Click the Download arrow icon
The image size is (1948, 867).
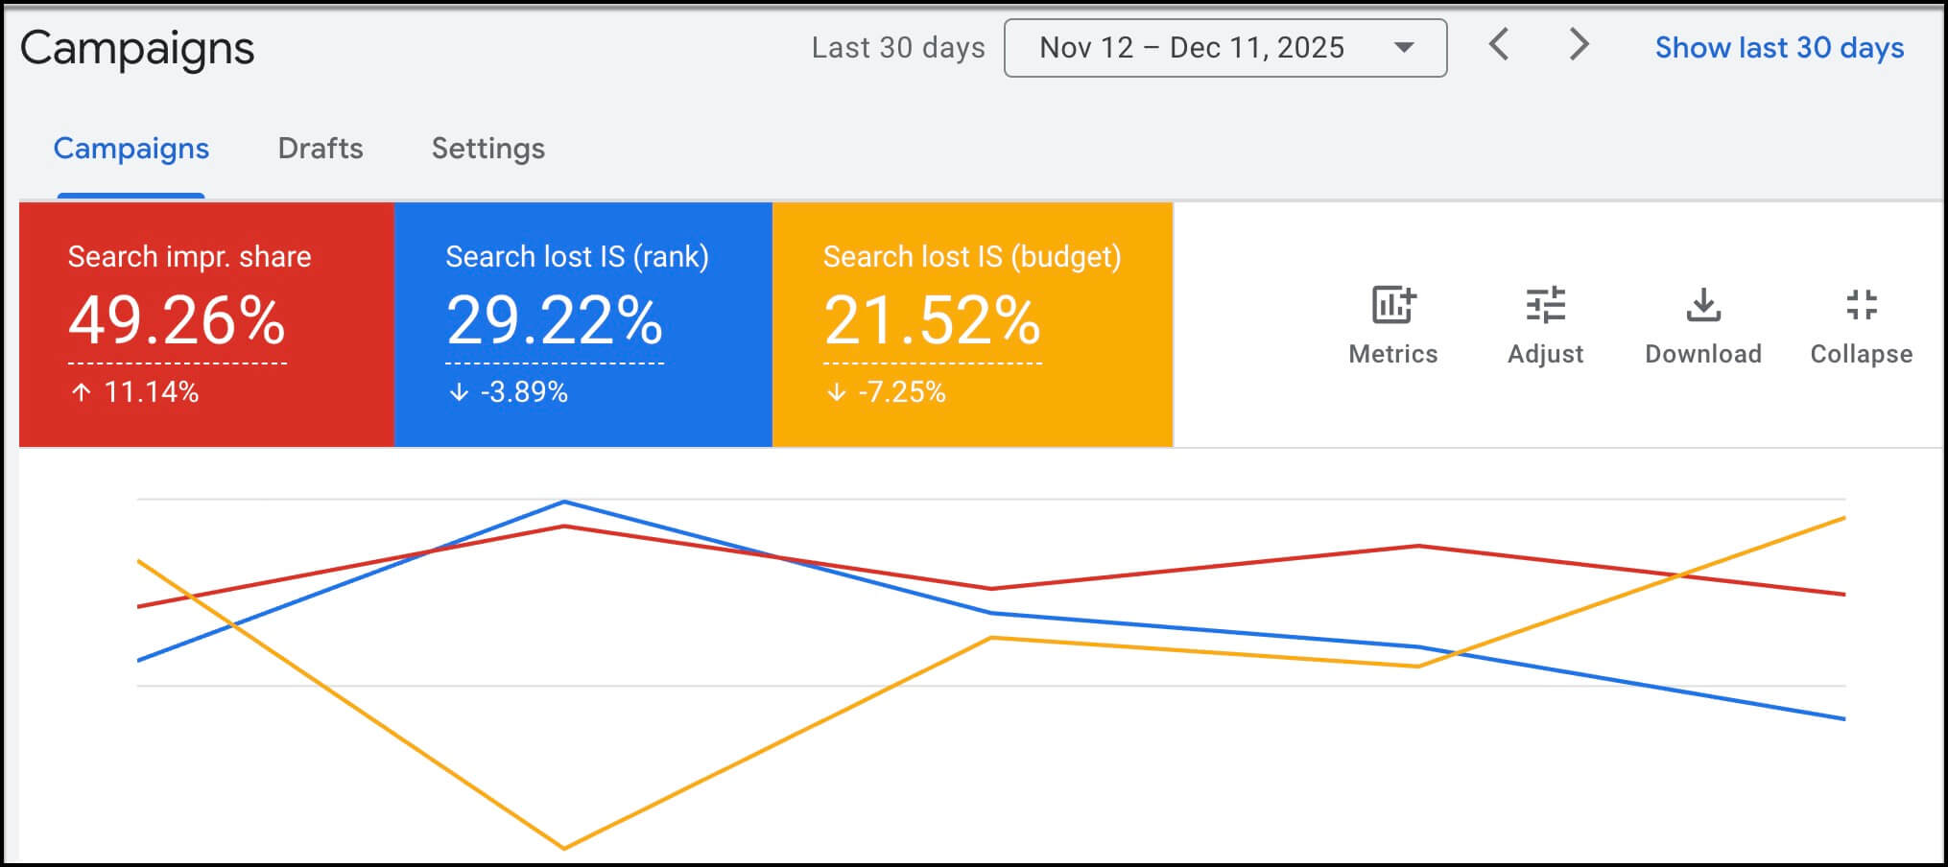[1703, 307]
